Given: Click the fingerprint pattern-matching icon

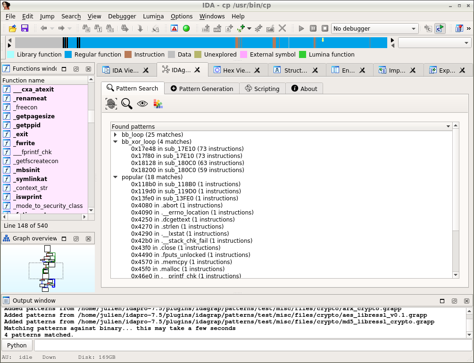Looking at the screenshot, I should [x=111, y=104].
